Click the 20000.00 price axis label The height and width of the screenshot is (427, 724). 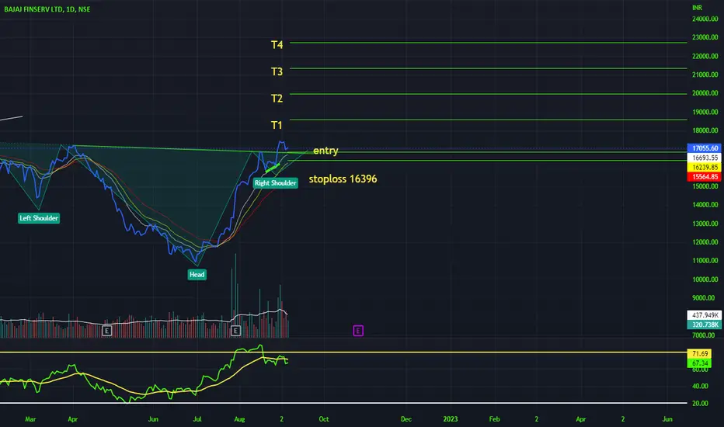pyautogui.click(x=705, y=93)
